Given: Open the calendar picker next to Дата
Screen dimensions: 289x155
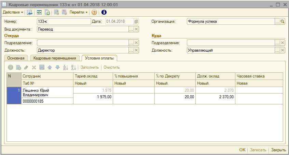Looking at the screenshot, I should tap(136, 21).
